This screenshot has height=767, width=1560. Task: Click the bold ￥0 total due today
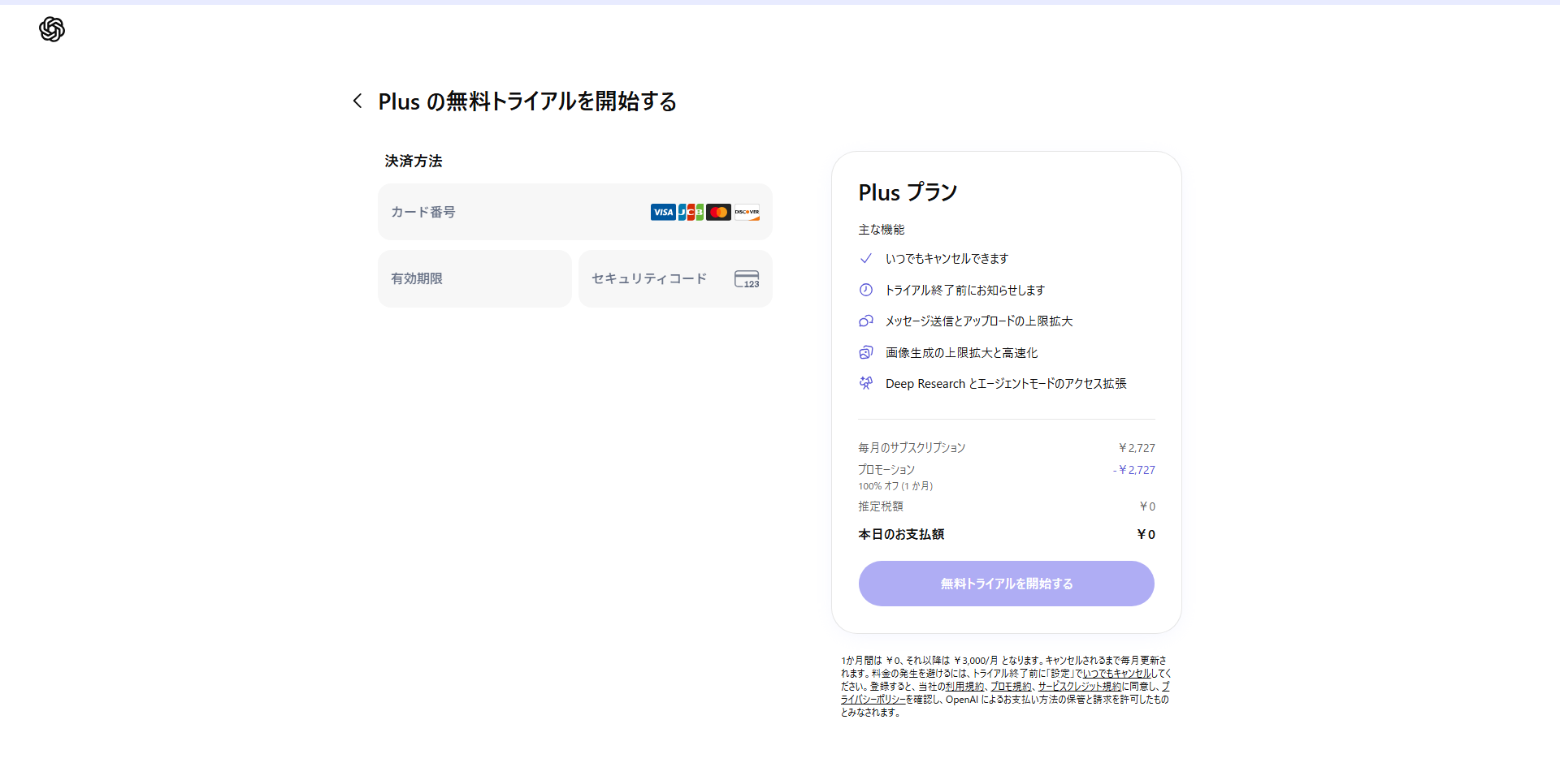pos(1146,534)
